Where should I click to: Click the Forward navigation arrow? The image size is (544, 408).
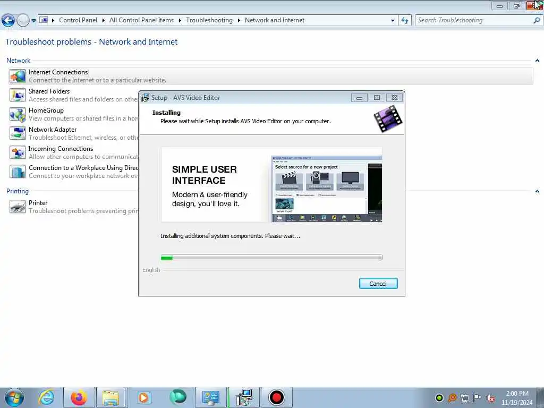coord(23,21)
